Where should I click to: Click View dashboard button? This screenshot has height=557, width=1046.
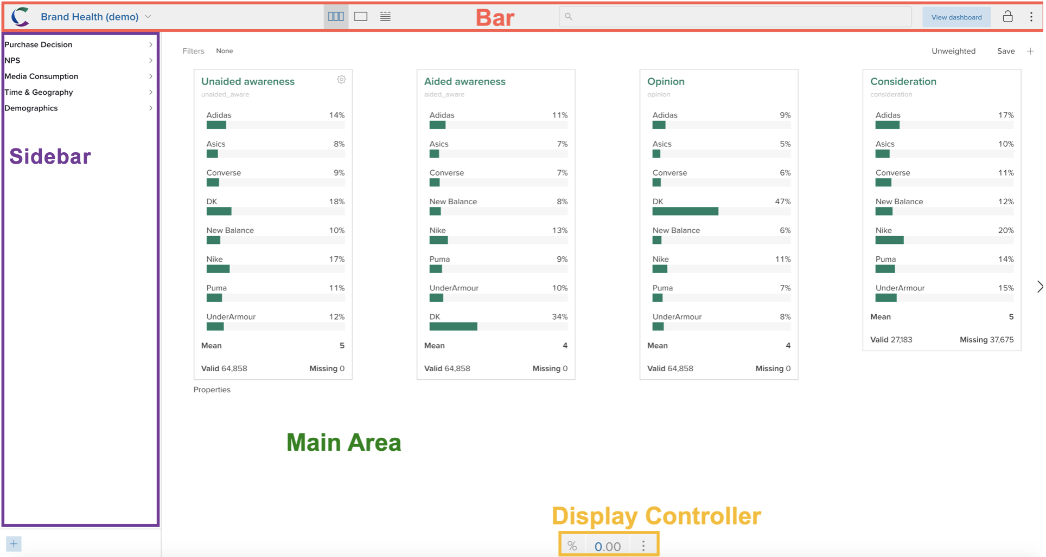pos(956,17)
